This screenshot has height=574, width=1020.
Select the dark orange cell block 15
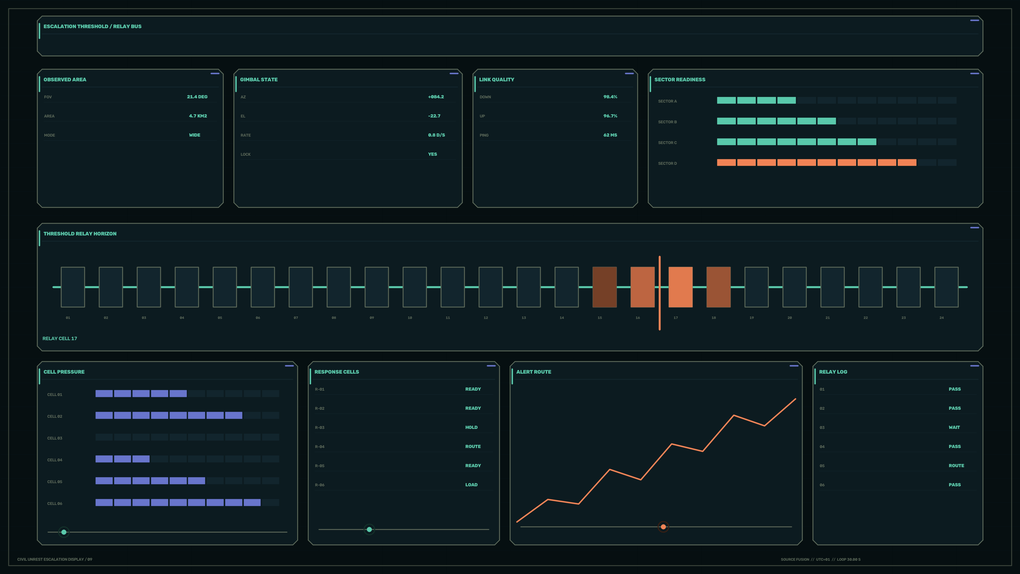(605, 287)
